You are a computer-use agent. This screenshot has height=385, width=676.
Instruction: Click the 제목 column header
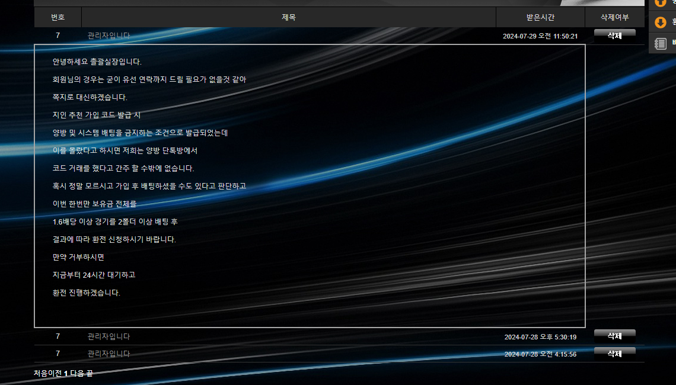(288, 17)
